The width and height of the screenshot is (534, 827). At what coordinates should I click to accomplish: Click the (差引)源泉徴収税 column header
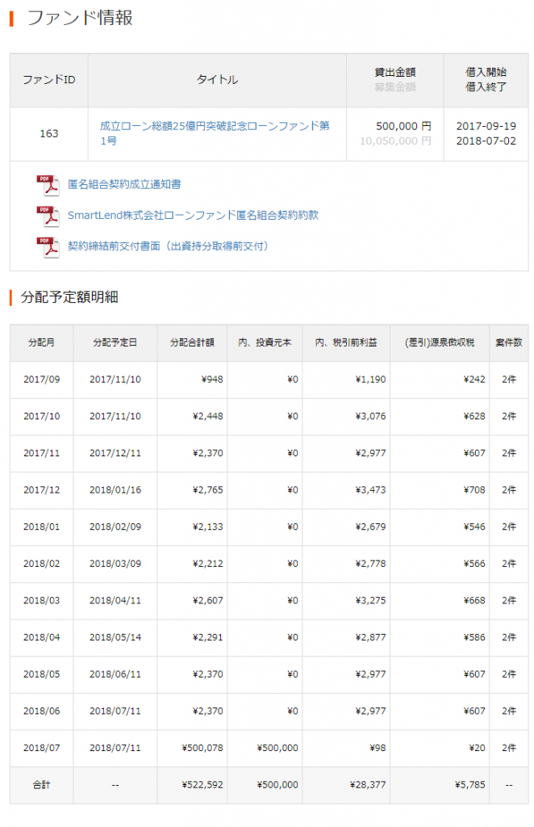439,342
